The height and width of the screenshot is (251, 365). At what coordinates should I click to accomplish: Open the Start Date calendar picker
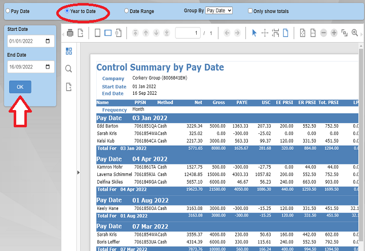coord(48,41)
